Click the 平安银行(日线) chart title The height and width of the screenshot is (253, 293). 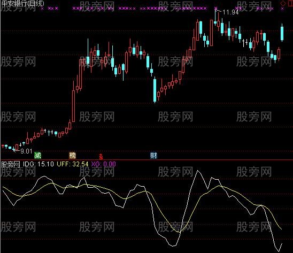pos(22,3)
